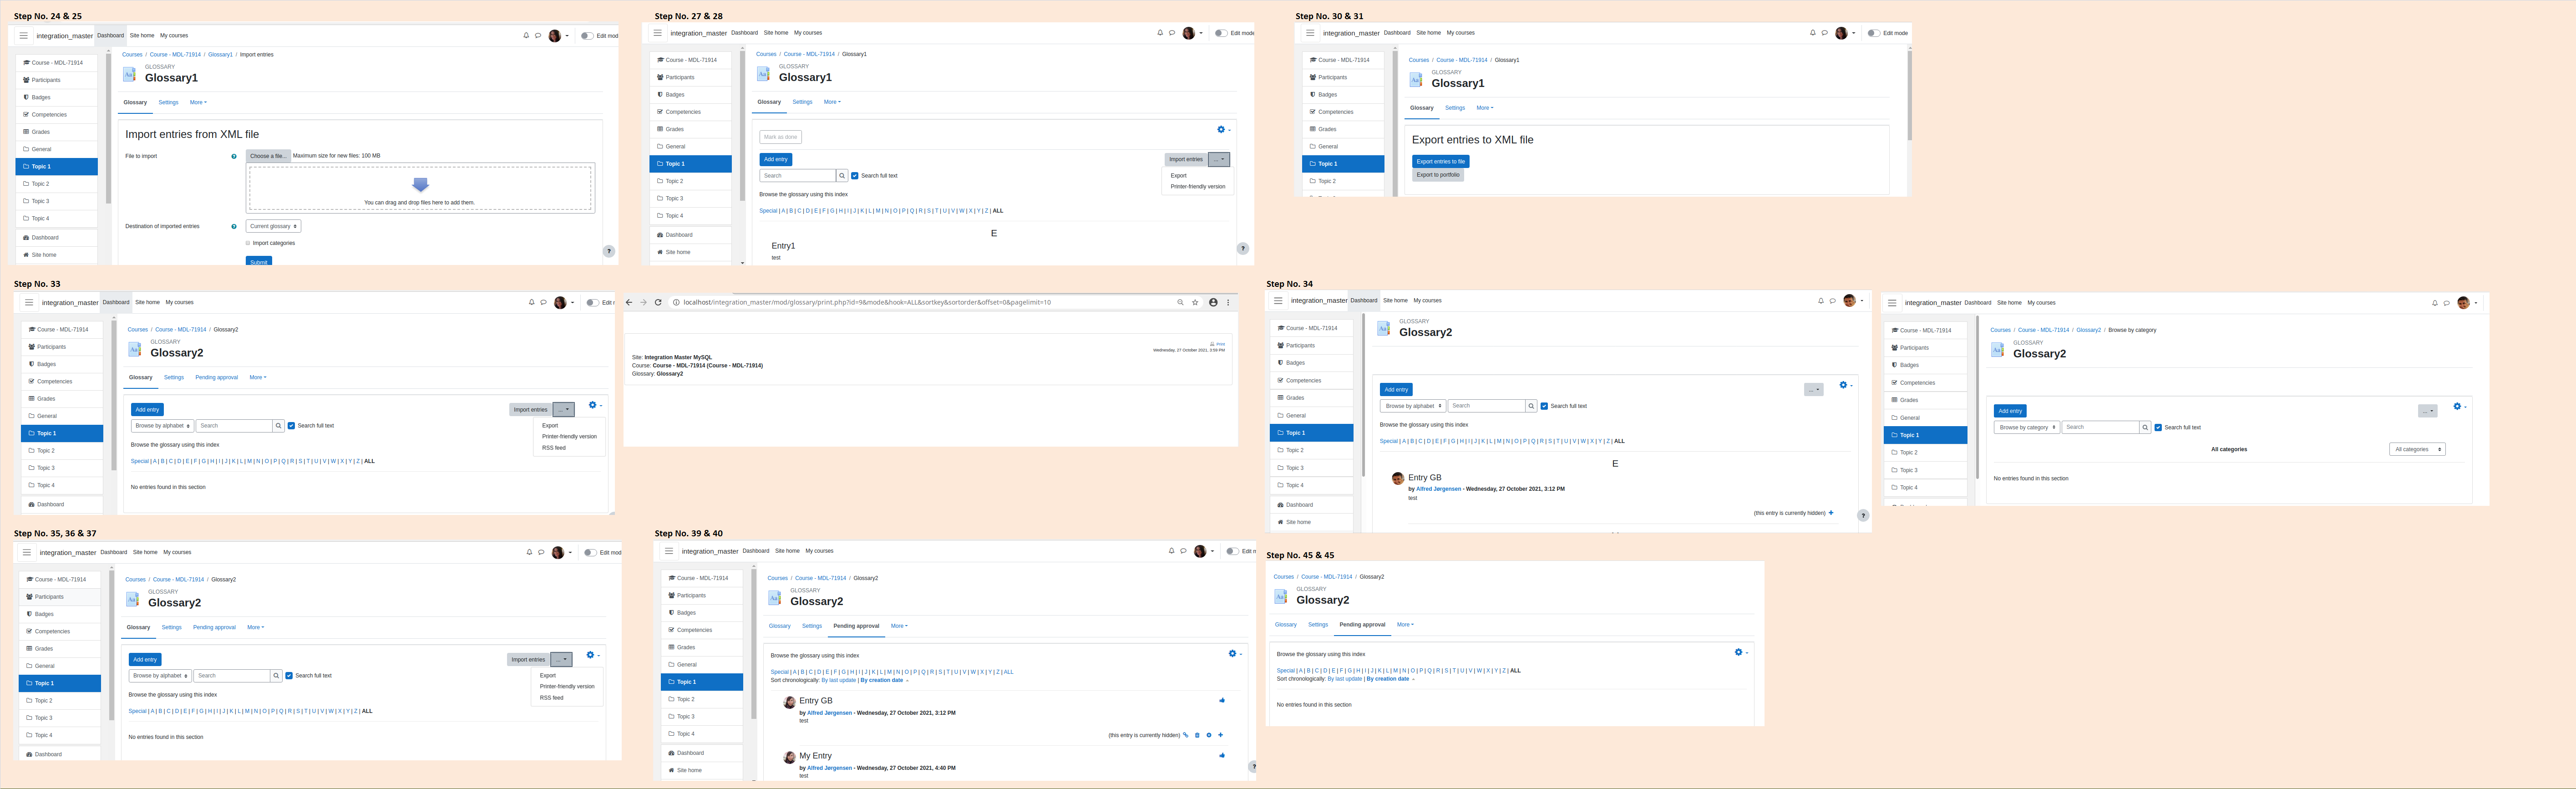2576x789 pixels.
Task: Click search magnifier in Step 35, 36 & 37 glossary
Action: (276, 676)
